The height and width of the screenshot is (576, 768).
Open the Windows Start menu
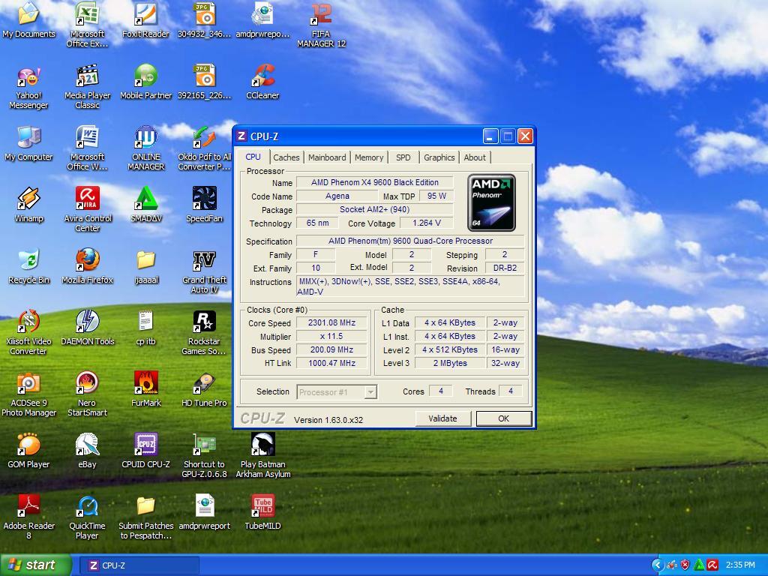tap(35, 565)
